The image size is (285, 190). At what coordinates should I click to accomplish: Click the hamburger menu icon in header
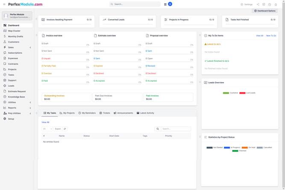tap(165, 4)
